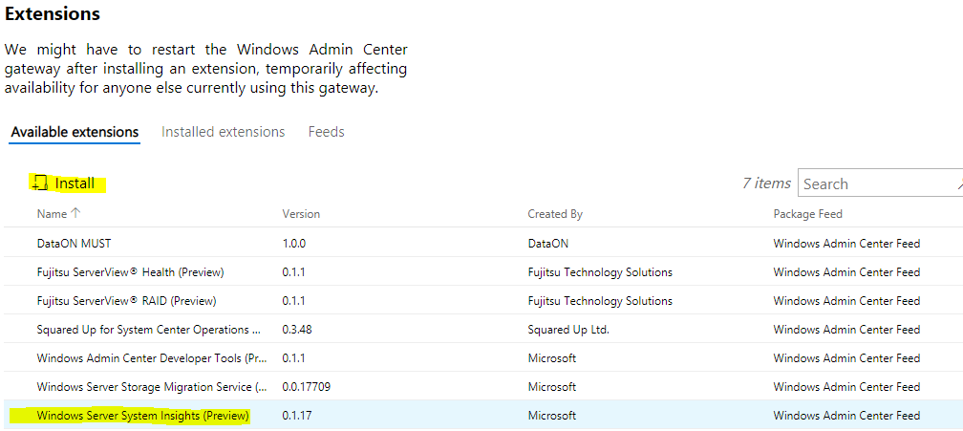Click the sort arrow beside Name
The image size is (963, 431).
click(76, 214)
